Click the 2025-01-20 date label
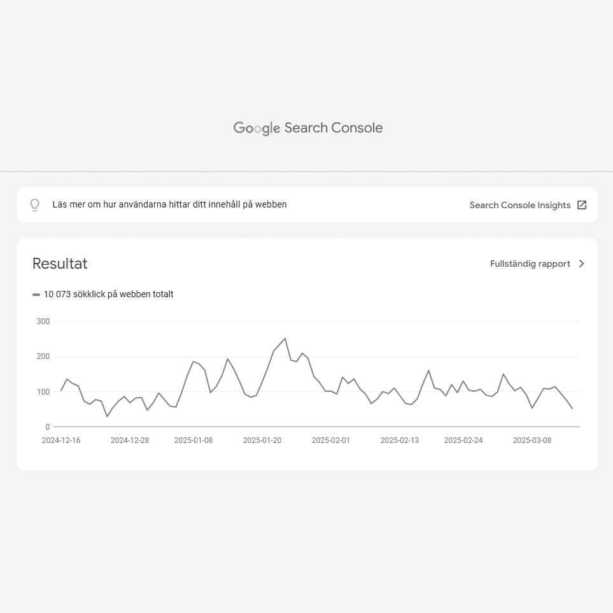The height and width of the screenshot is (613, 613). (x=262, y=440)
